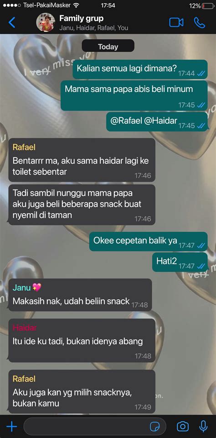Open the plus attachment menu
Image resolution: width=216 pixels, height=438 pixels.
(x=12, y=427)
